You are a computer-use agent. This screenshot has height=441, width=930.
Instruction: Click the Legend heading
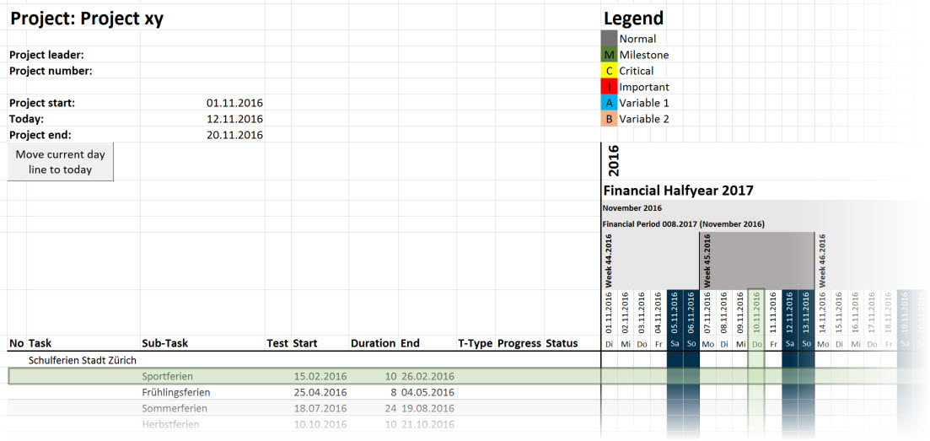tap(633, 19)
